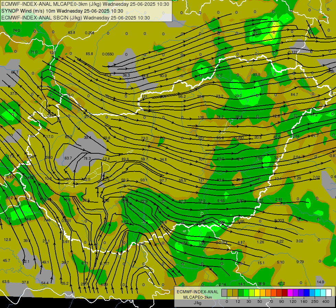Select the SYNOP Wind 10m title line
The height and width of the screenshot is (308, 336).
pos(62,11)
